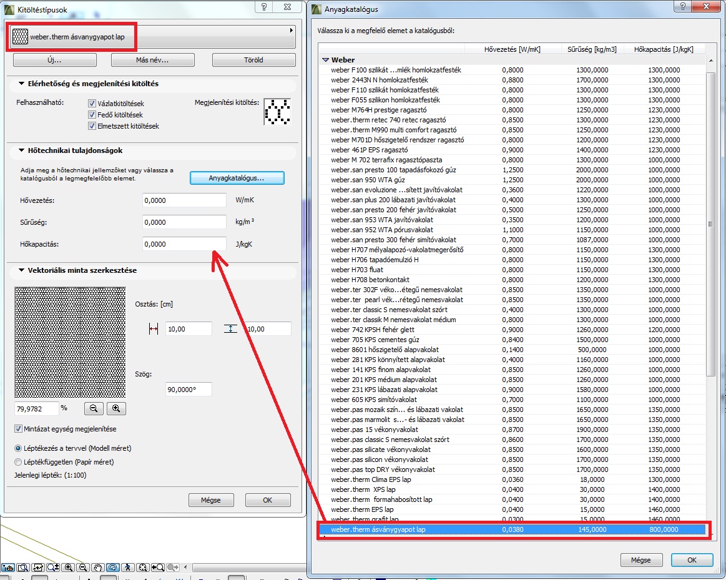
Task: Click the zoom percent field 79,9782
Action: point(37,408)
